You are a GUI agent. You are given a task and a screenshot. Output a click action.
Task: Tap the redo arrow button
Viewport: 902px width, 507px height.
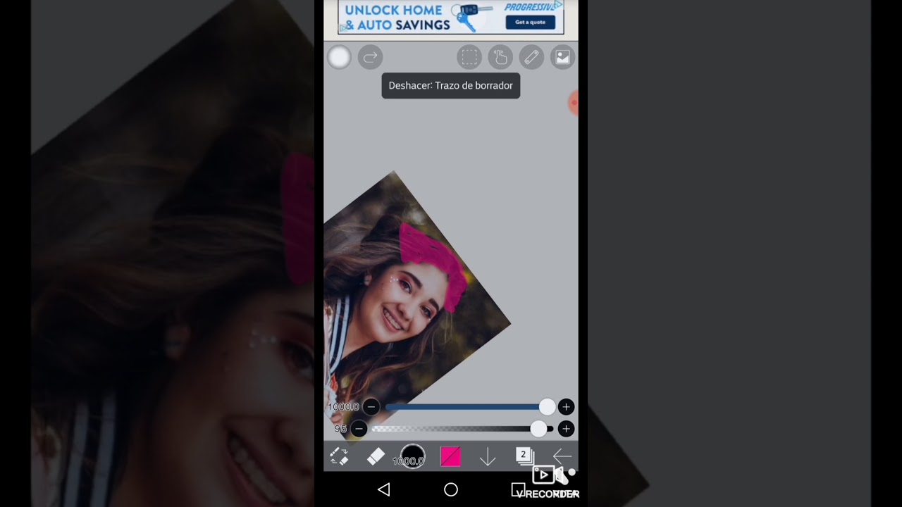point(370,57)
